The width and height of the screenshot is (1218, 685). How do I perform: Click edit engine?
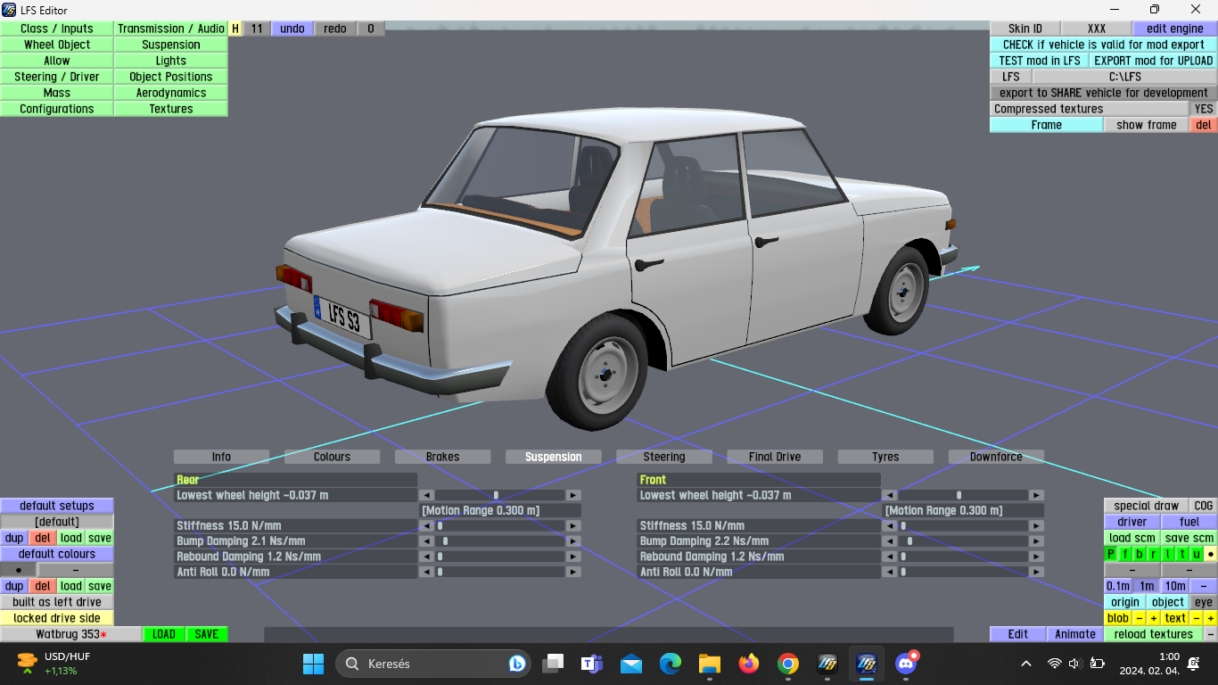[x=1175, y=29]
